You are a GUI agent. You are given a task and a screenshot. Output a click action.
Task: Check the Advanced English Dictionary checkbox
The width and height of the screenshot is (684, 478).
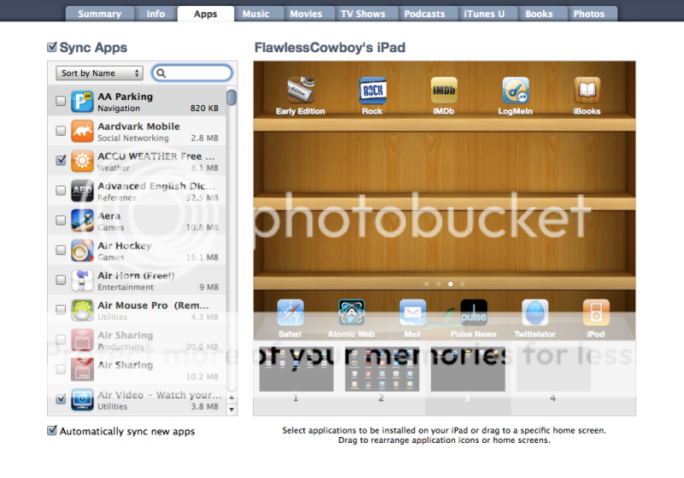[61, 191]
